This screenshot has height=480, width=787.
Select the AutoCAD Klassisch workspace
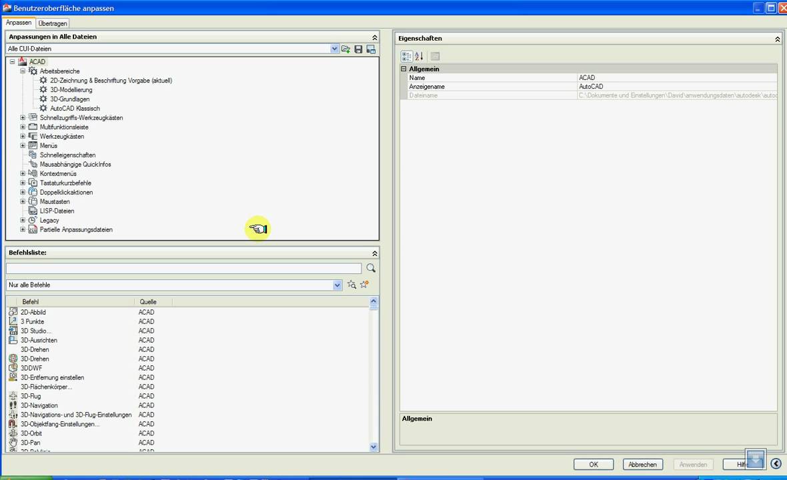click(75, 109)
